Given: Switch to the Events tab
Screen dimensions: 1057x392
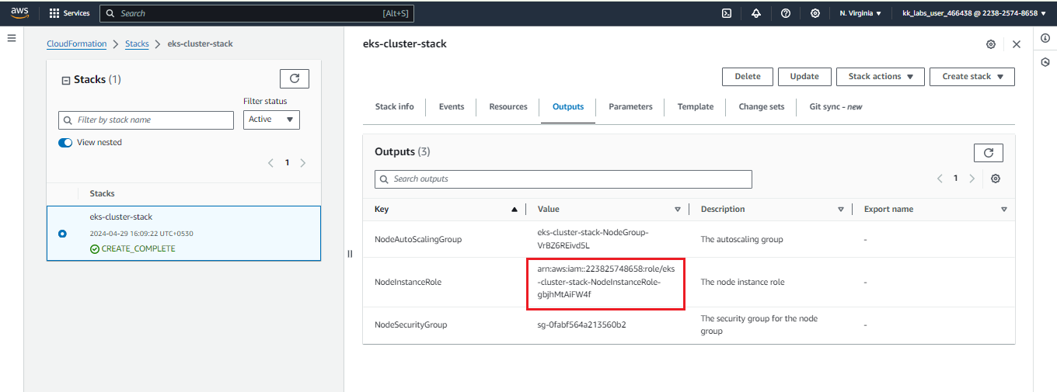Looking at the screenshot, I should click(452, 106).
